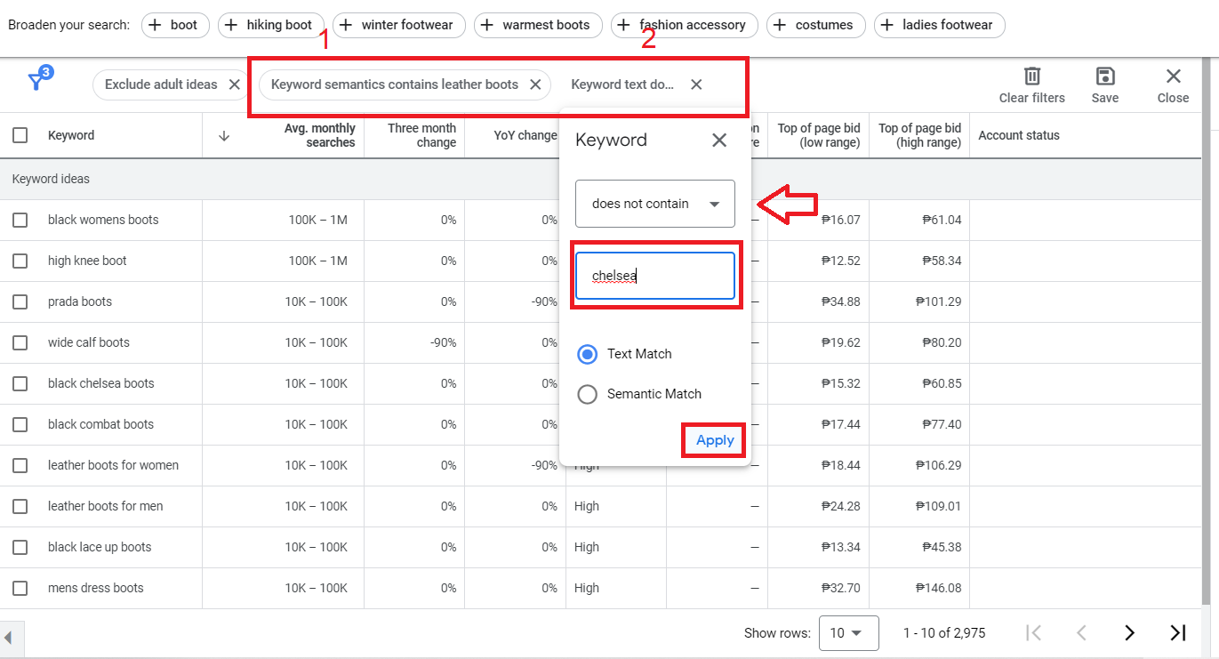Click the ₱146.08 bid value

937,588
